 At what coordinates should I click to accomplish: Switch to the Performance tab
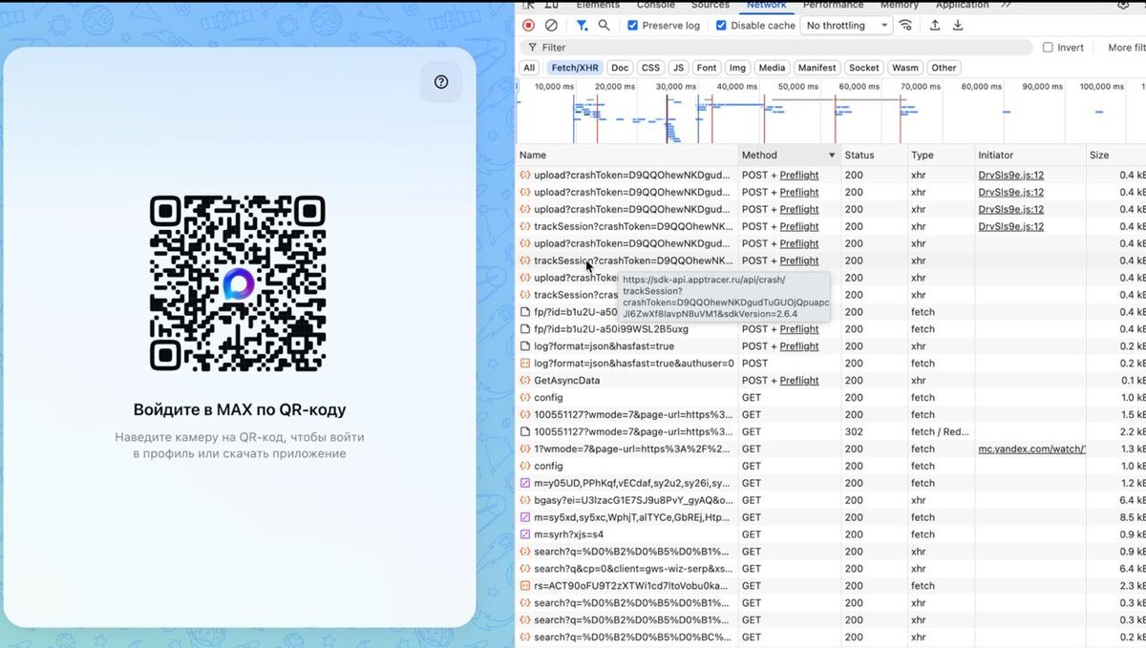click(834, 5)
